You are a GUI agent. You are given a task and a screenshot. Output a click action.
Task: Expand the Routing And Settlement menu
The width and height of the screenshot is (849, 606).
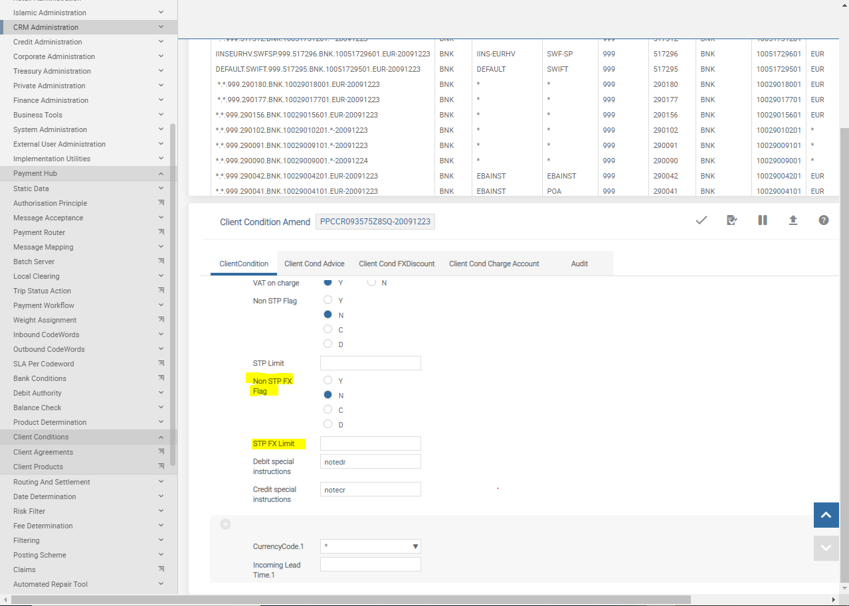161,483
